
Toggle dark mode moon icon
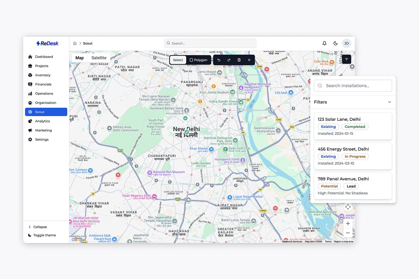[335, 43]
